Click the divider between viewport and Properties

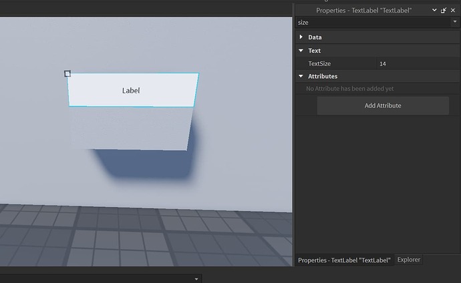click(x=293, y=135)
